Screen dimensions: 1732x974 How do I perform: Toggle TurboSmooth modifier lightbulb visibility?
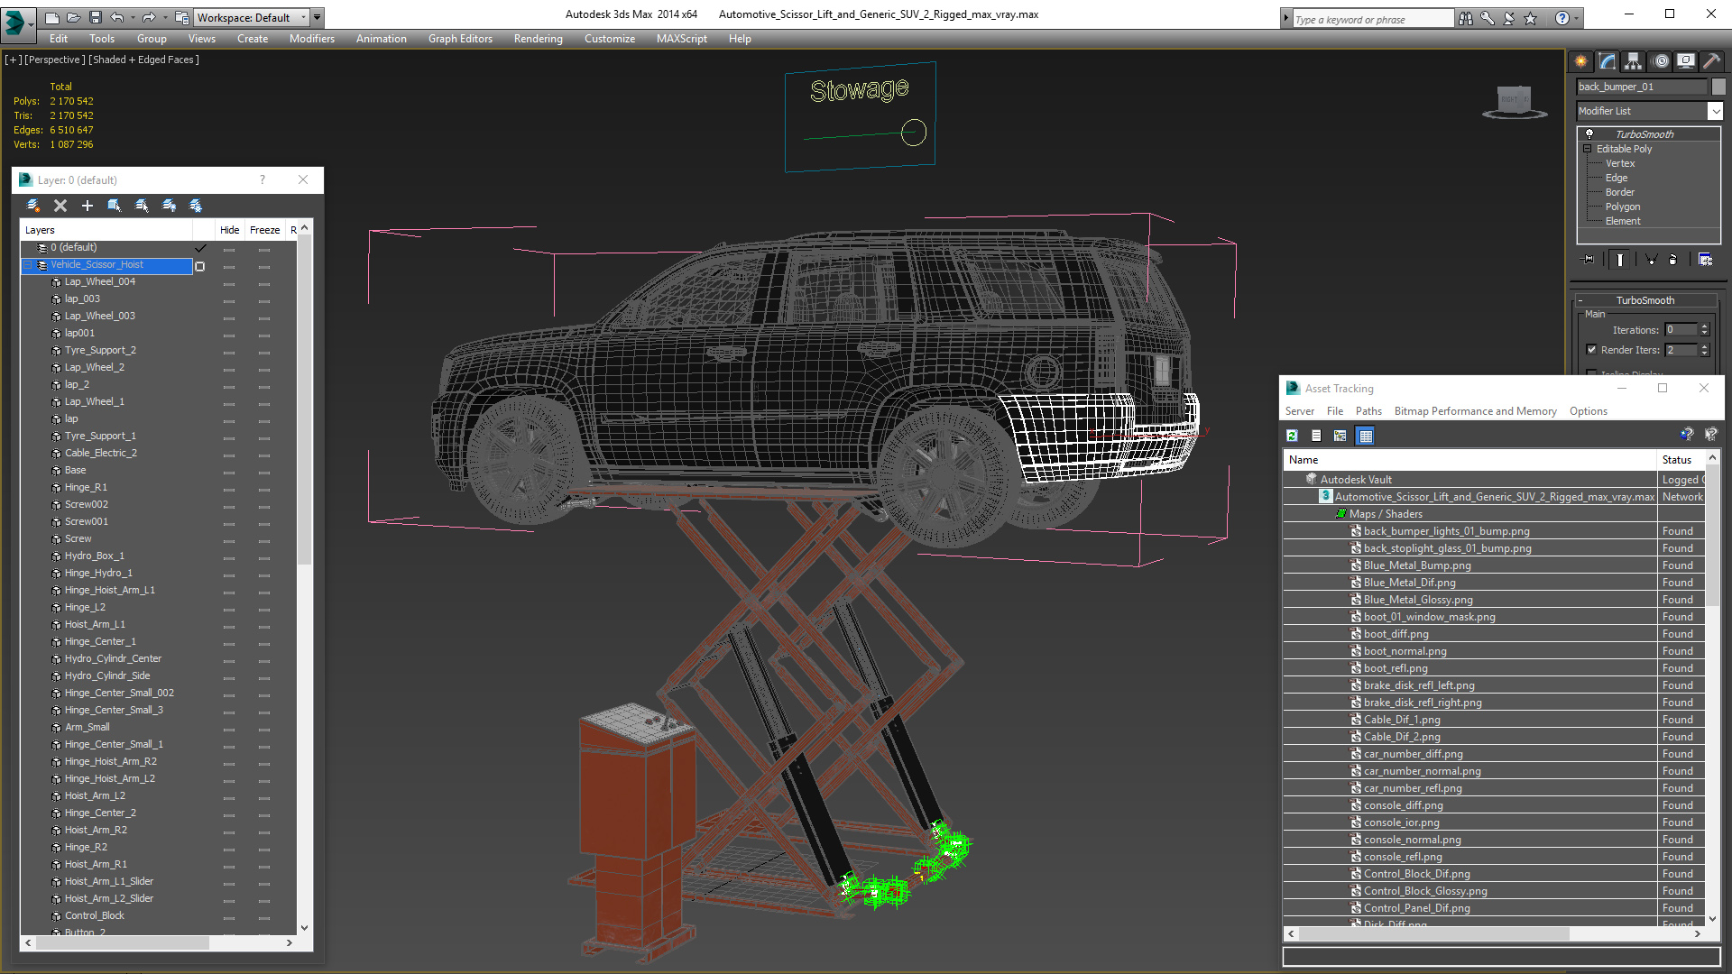(x=1589, y=133)
